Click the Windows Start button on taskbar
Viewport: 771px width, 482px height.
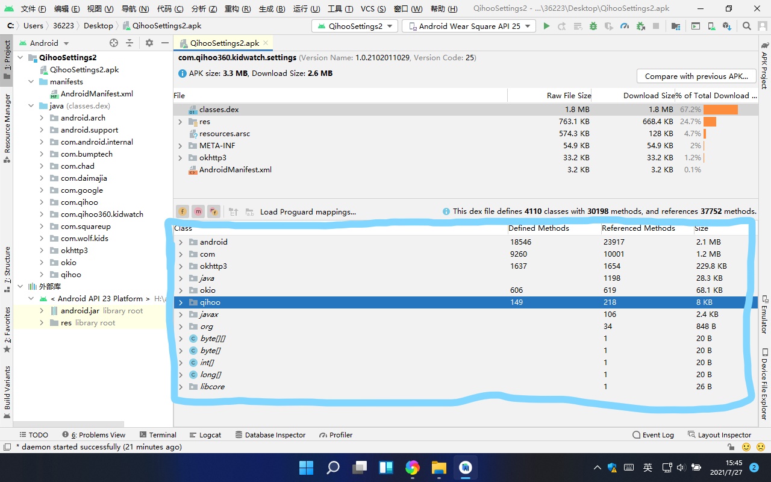point(306,467)
